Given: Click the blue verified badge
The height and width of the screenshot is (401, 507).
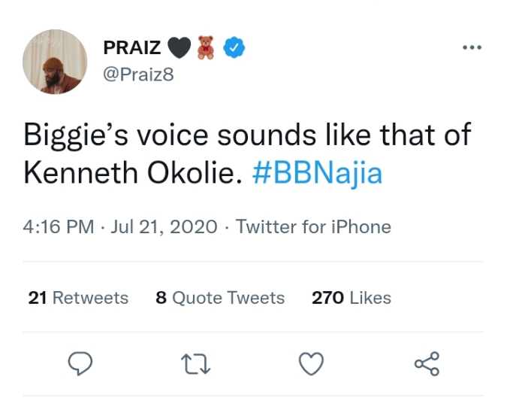Looking at the screenshot, I should (236, 47).
